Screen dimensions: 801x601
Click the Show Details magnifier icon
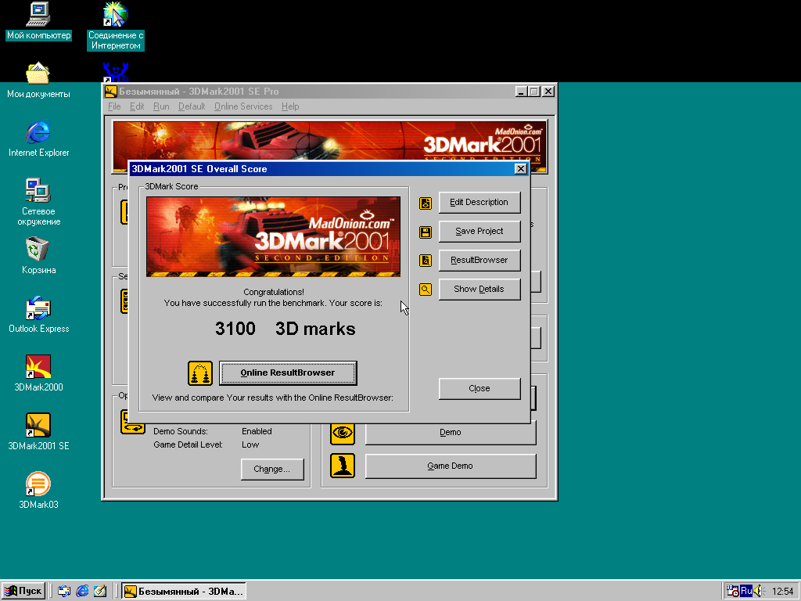tap(426, 290)
